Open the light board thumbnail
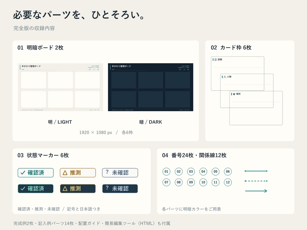This screenshot has width=307, height=230. (x=60, y=87)
